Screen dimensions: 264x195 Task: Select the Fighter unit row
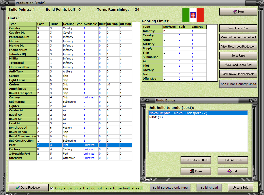click(71, 106)
